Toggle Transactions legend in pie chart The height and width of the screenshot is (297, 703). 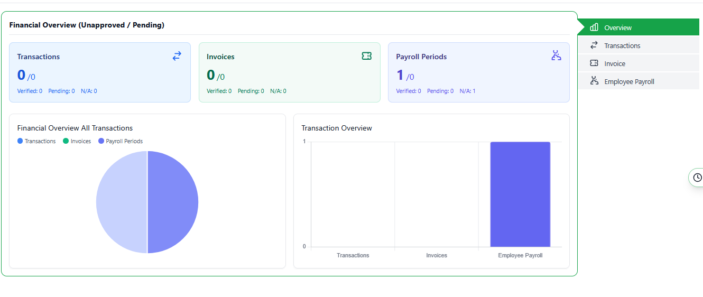tap(36, 141)
